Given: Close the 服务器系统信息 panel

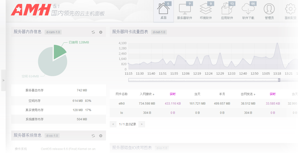Looking at the screenshot, I should 101,136.
